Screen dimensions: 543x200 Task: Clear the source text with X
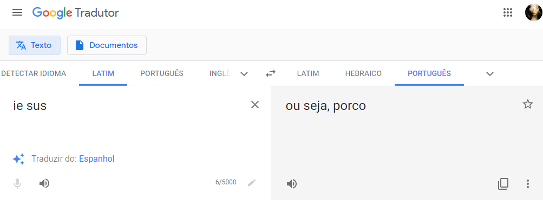[255, 105]
